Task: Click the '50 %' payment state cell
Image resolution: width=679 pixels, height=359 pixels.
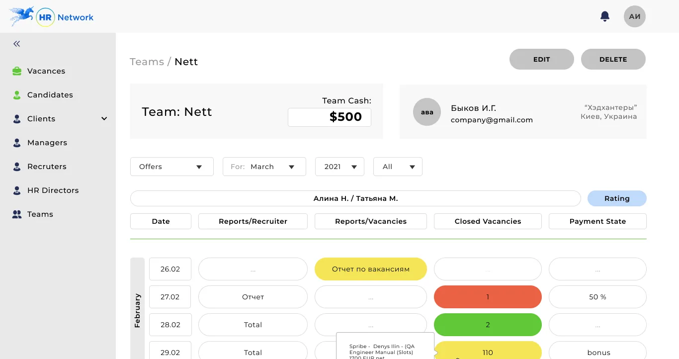Action: coord(597,297)
